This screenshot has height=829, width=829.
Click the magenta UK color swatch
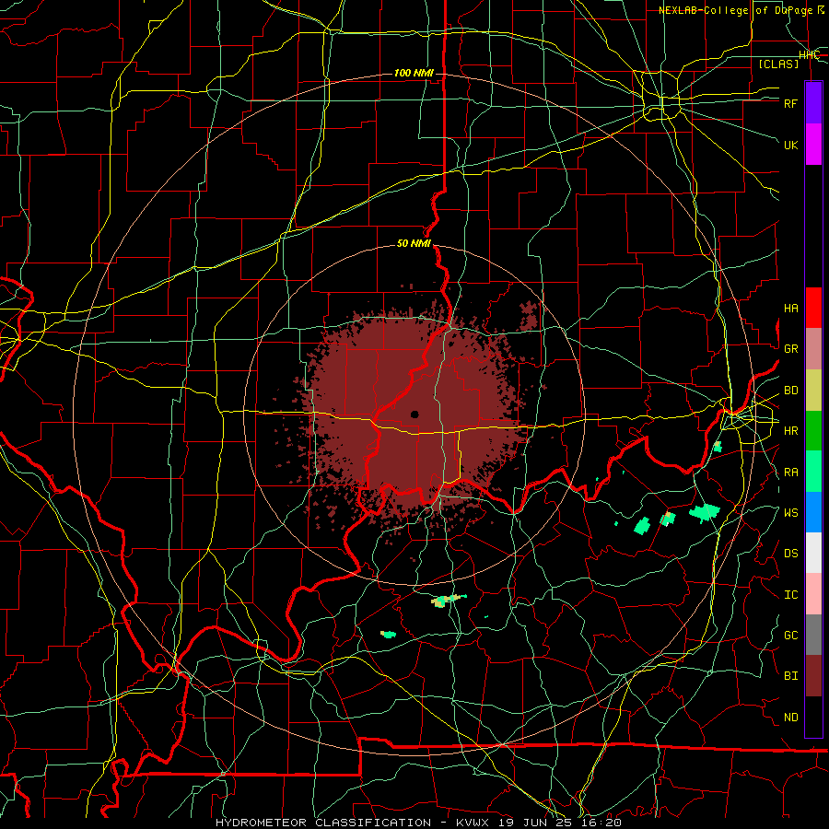[813, 145]
